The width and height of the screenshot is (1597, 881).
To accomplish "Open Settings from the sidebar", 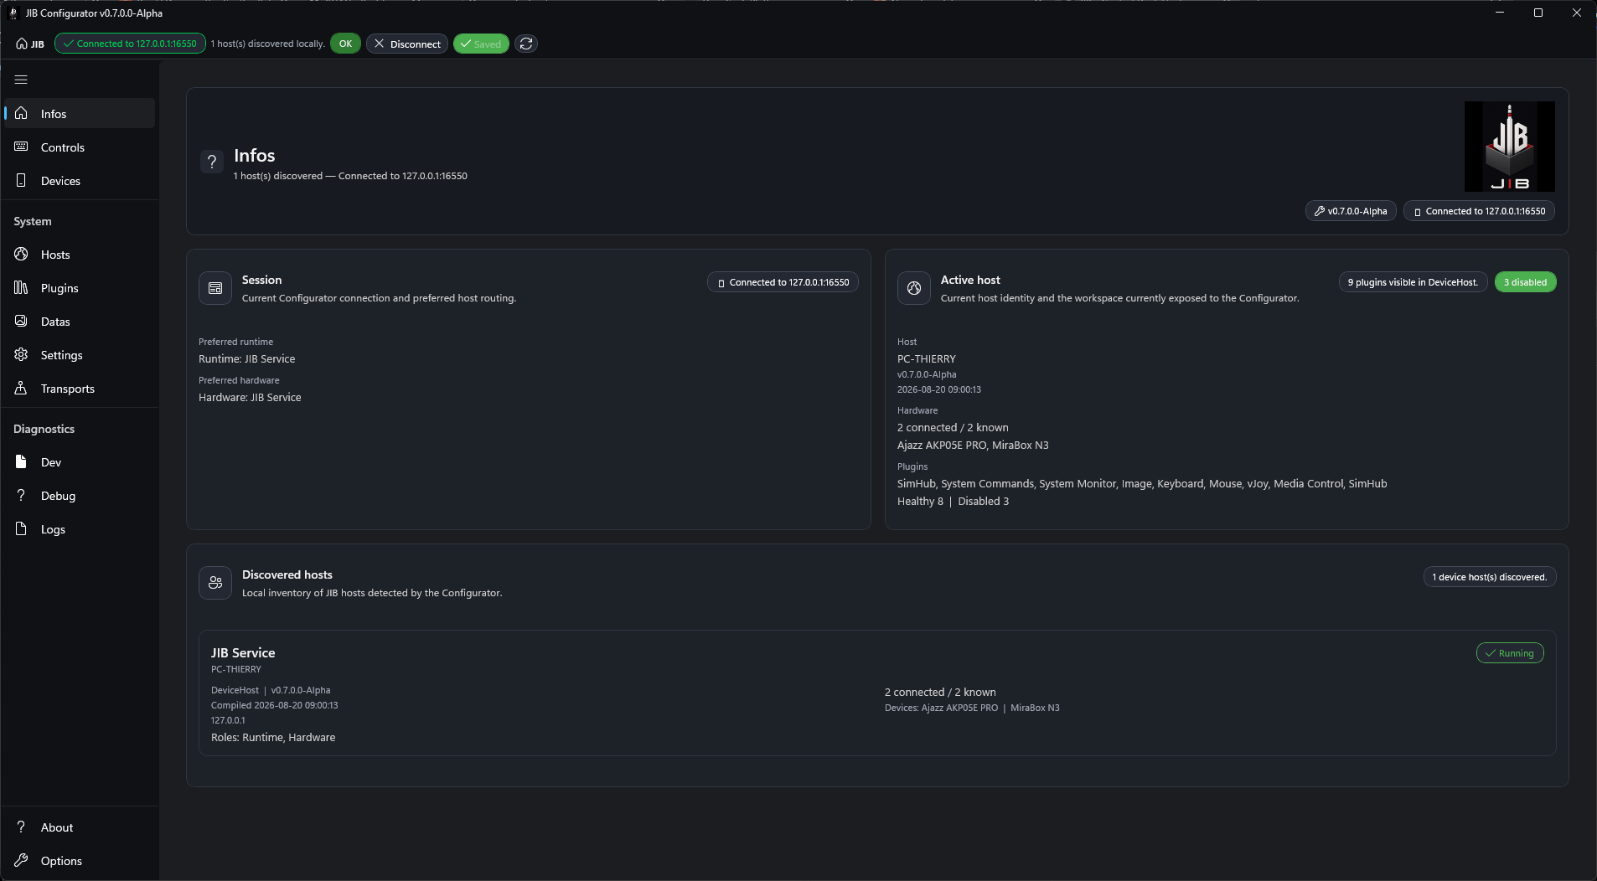I will coord(80,355).
